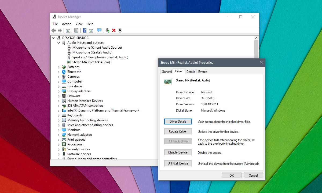Click the Driver Date value 3/18/2019
The width and height of the screenshot is (322, 193).
[208, 98]
